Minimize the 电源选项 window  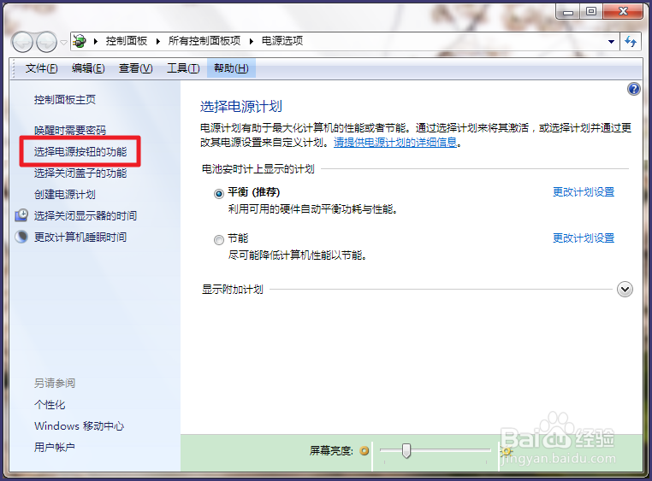click(568, 12)
